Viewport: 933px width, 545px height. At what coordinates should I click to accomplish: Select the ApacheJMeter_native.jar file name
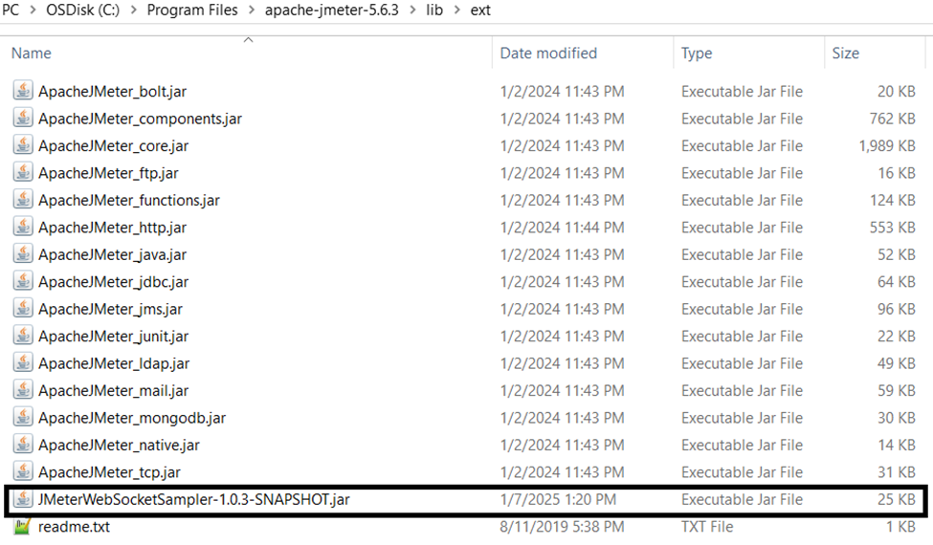click(119, 446)
